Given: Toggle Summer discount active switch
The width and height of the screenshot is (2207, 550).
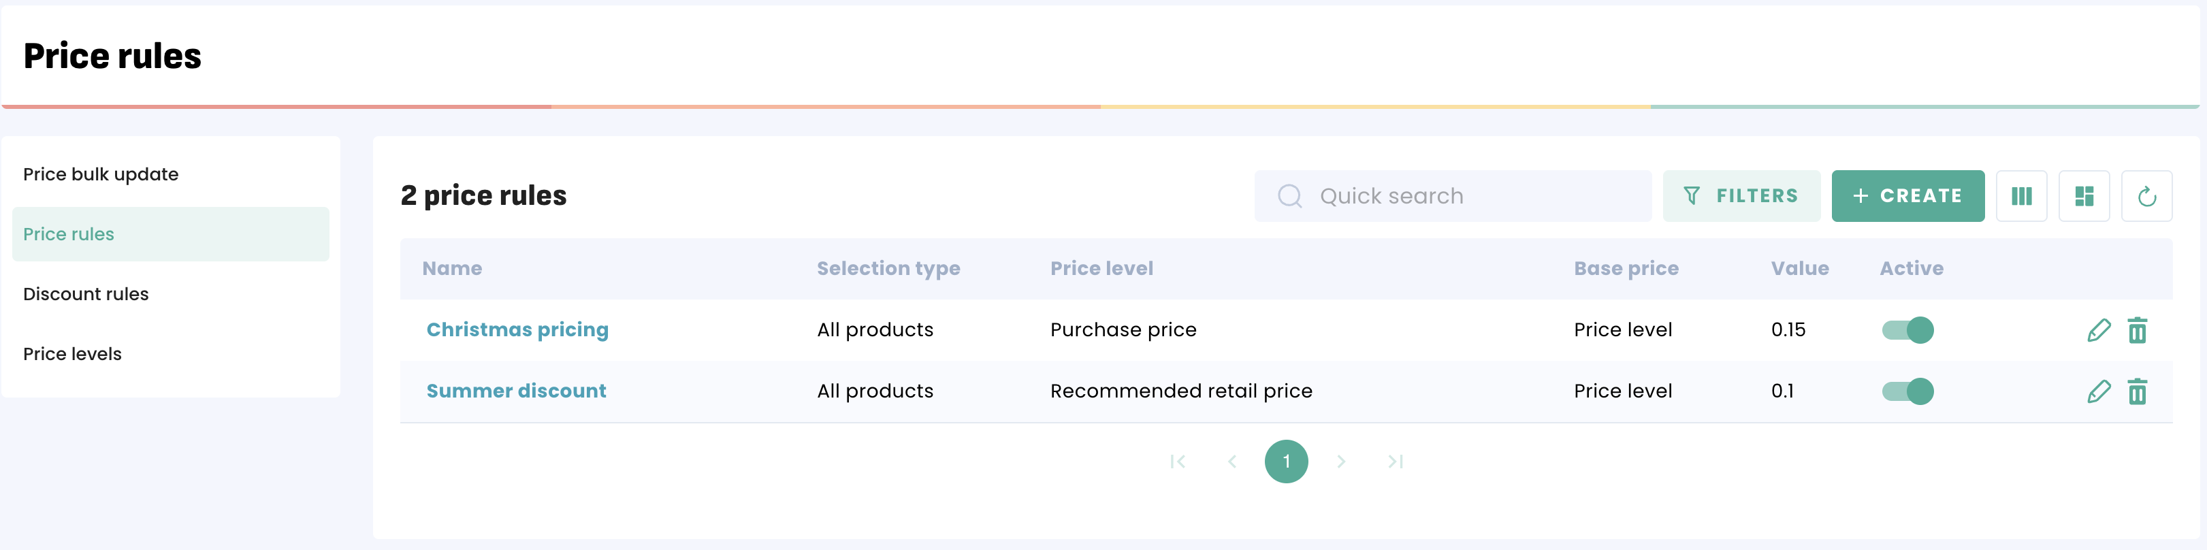Looking at the screenshot, I should pyautogui.click(x=1908, y=391).
